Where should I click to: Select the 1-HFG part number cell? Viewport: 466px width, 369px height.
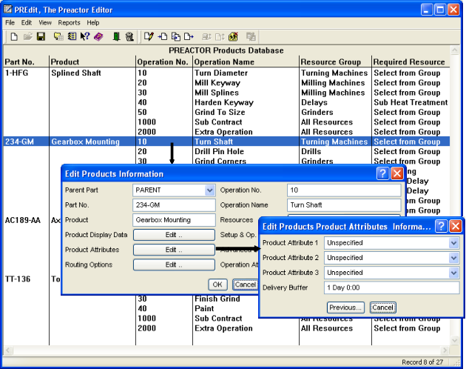(x=16, y=73)
